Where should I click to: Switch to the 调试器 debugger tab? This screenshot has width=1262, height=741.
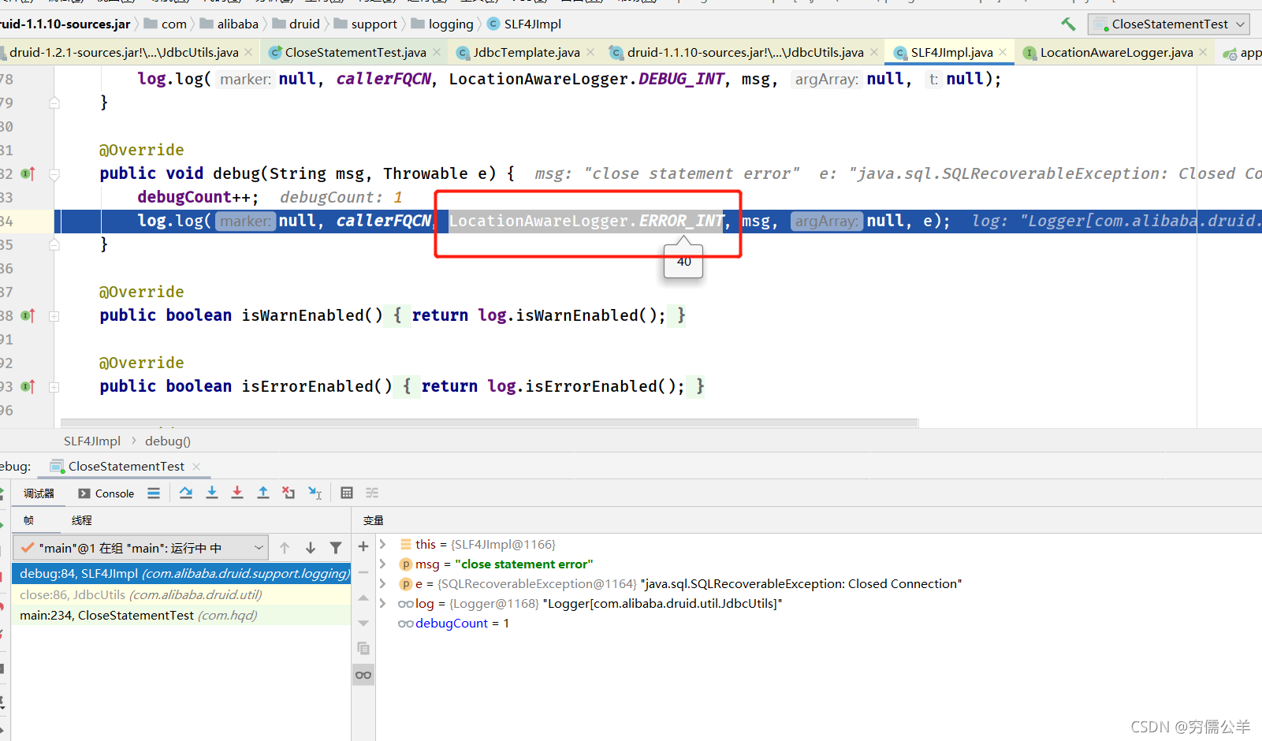(x=39, y=493)
